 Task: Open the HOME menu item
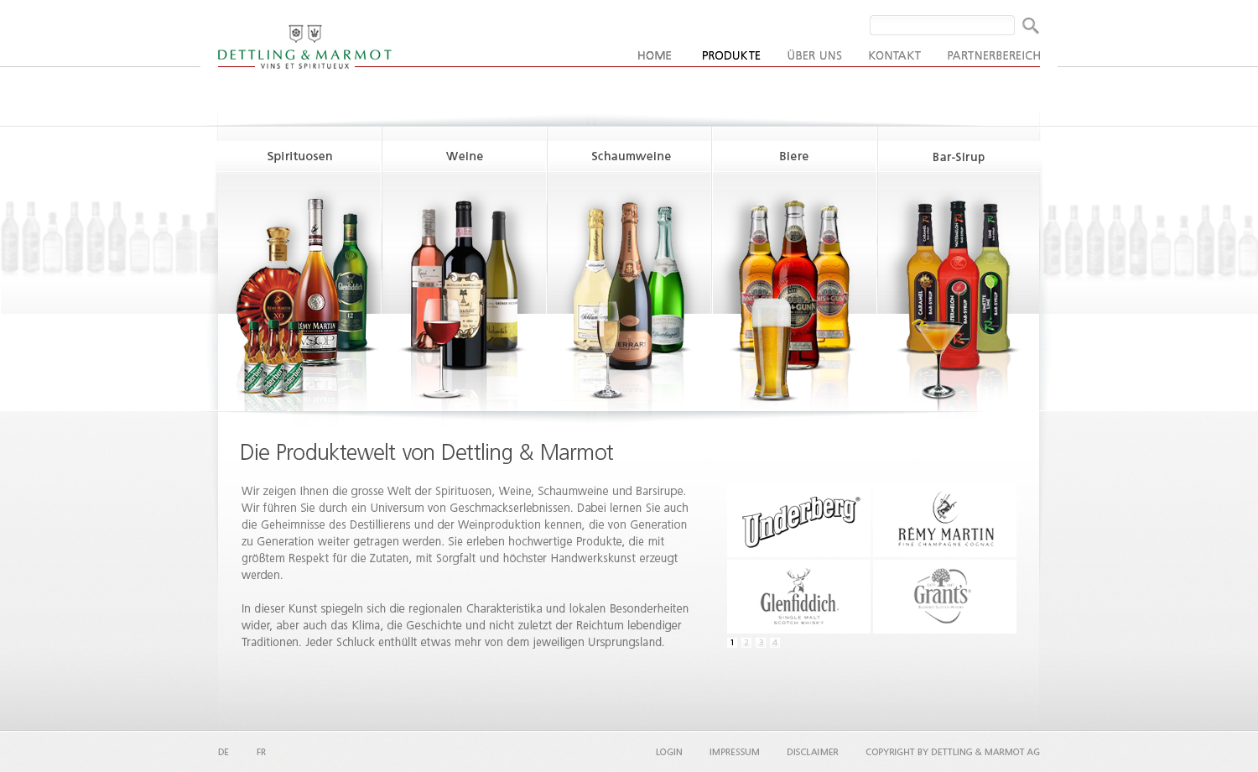pos(654,56)
